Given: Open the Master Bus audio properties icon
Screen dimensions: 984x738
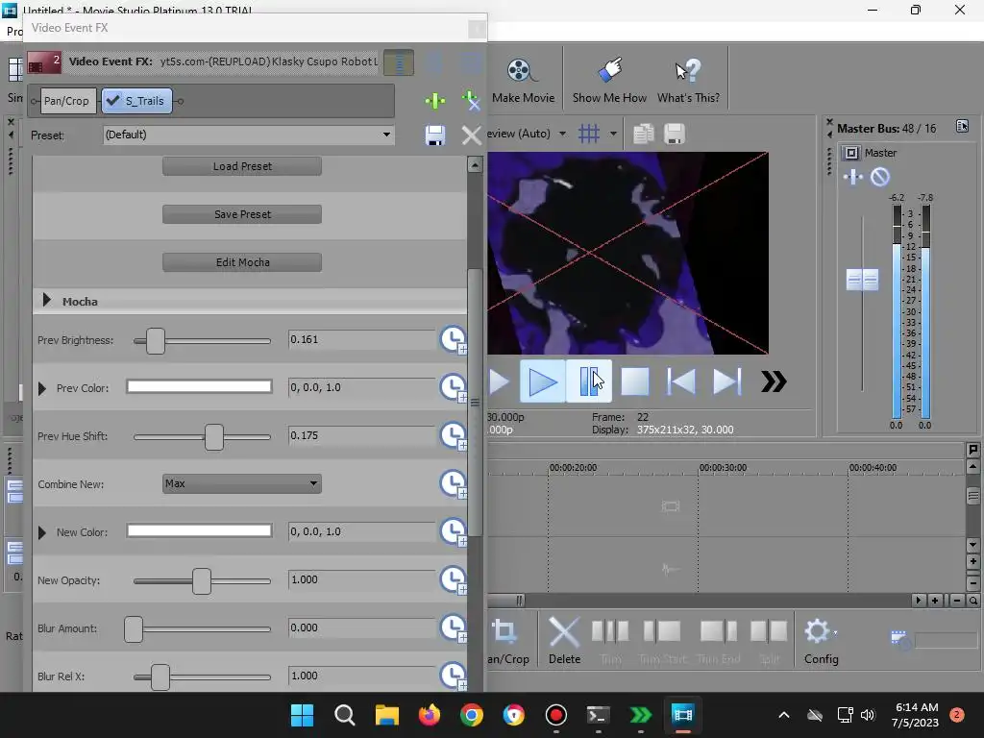Looking at the screenshot, I should tap(962, 126).
